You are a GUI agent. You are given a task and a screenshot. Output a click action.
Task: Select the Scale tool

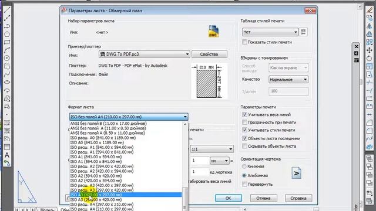pos(370,66)
